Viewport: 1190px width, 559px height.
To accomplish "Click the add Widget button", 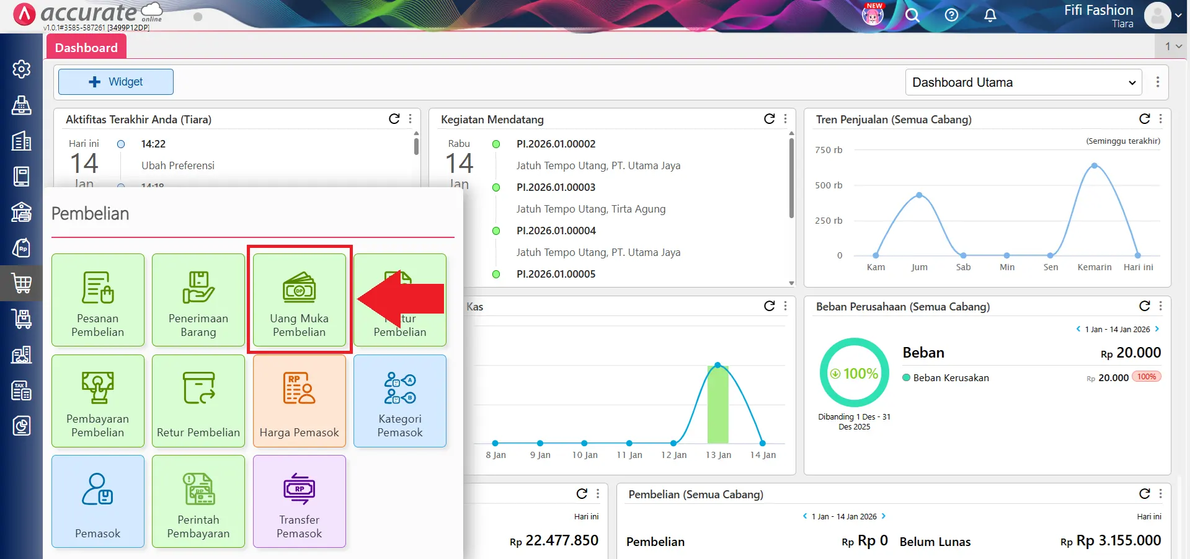I will pos(116,82).
